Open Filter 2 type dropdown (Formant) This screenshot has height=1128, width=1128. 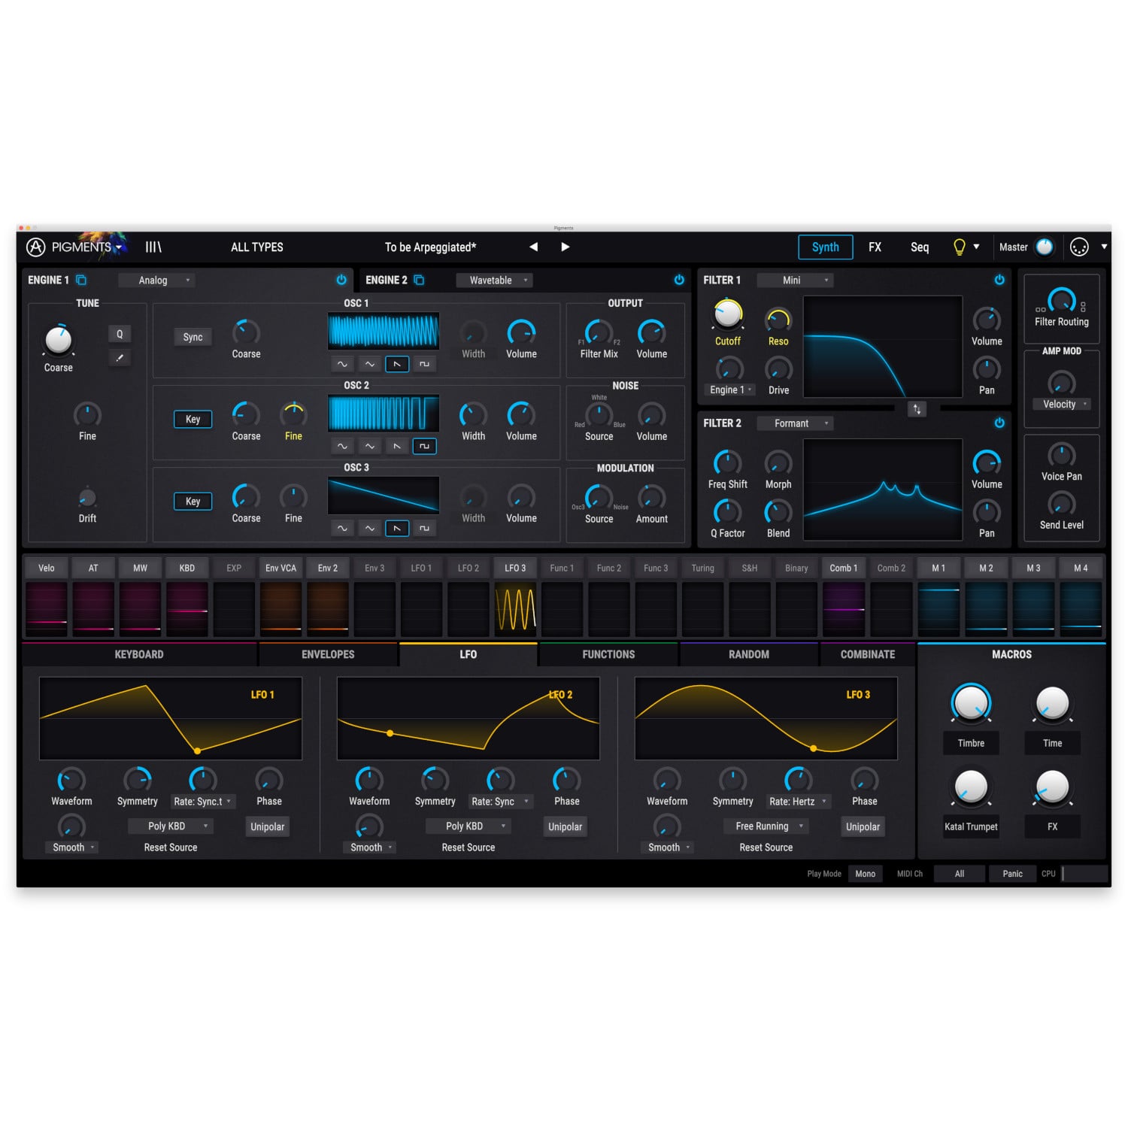796,423
